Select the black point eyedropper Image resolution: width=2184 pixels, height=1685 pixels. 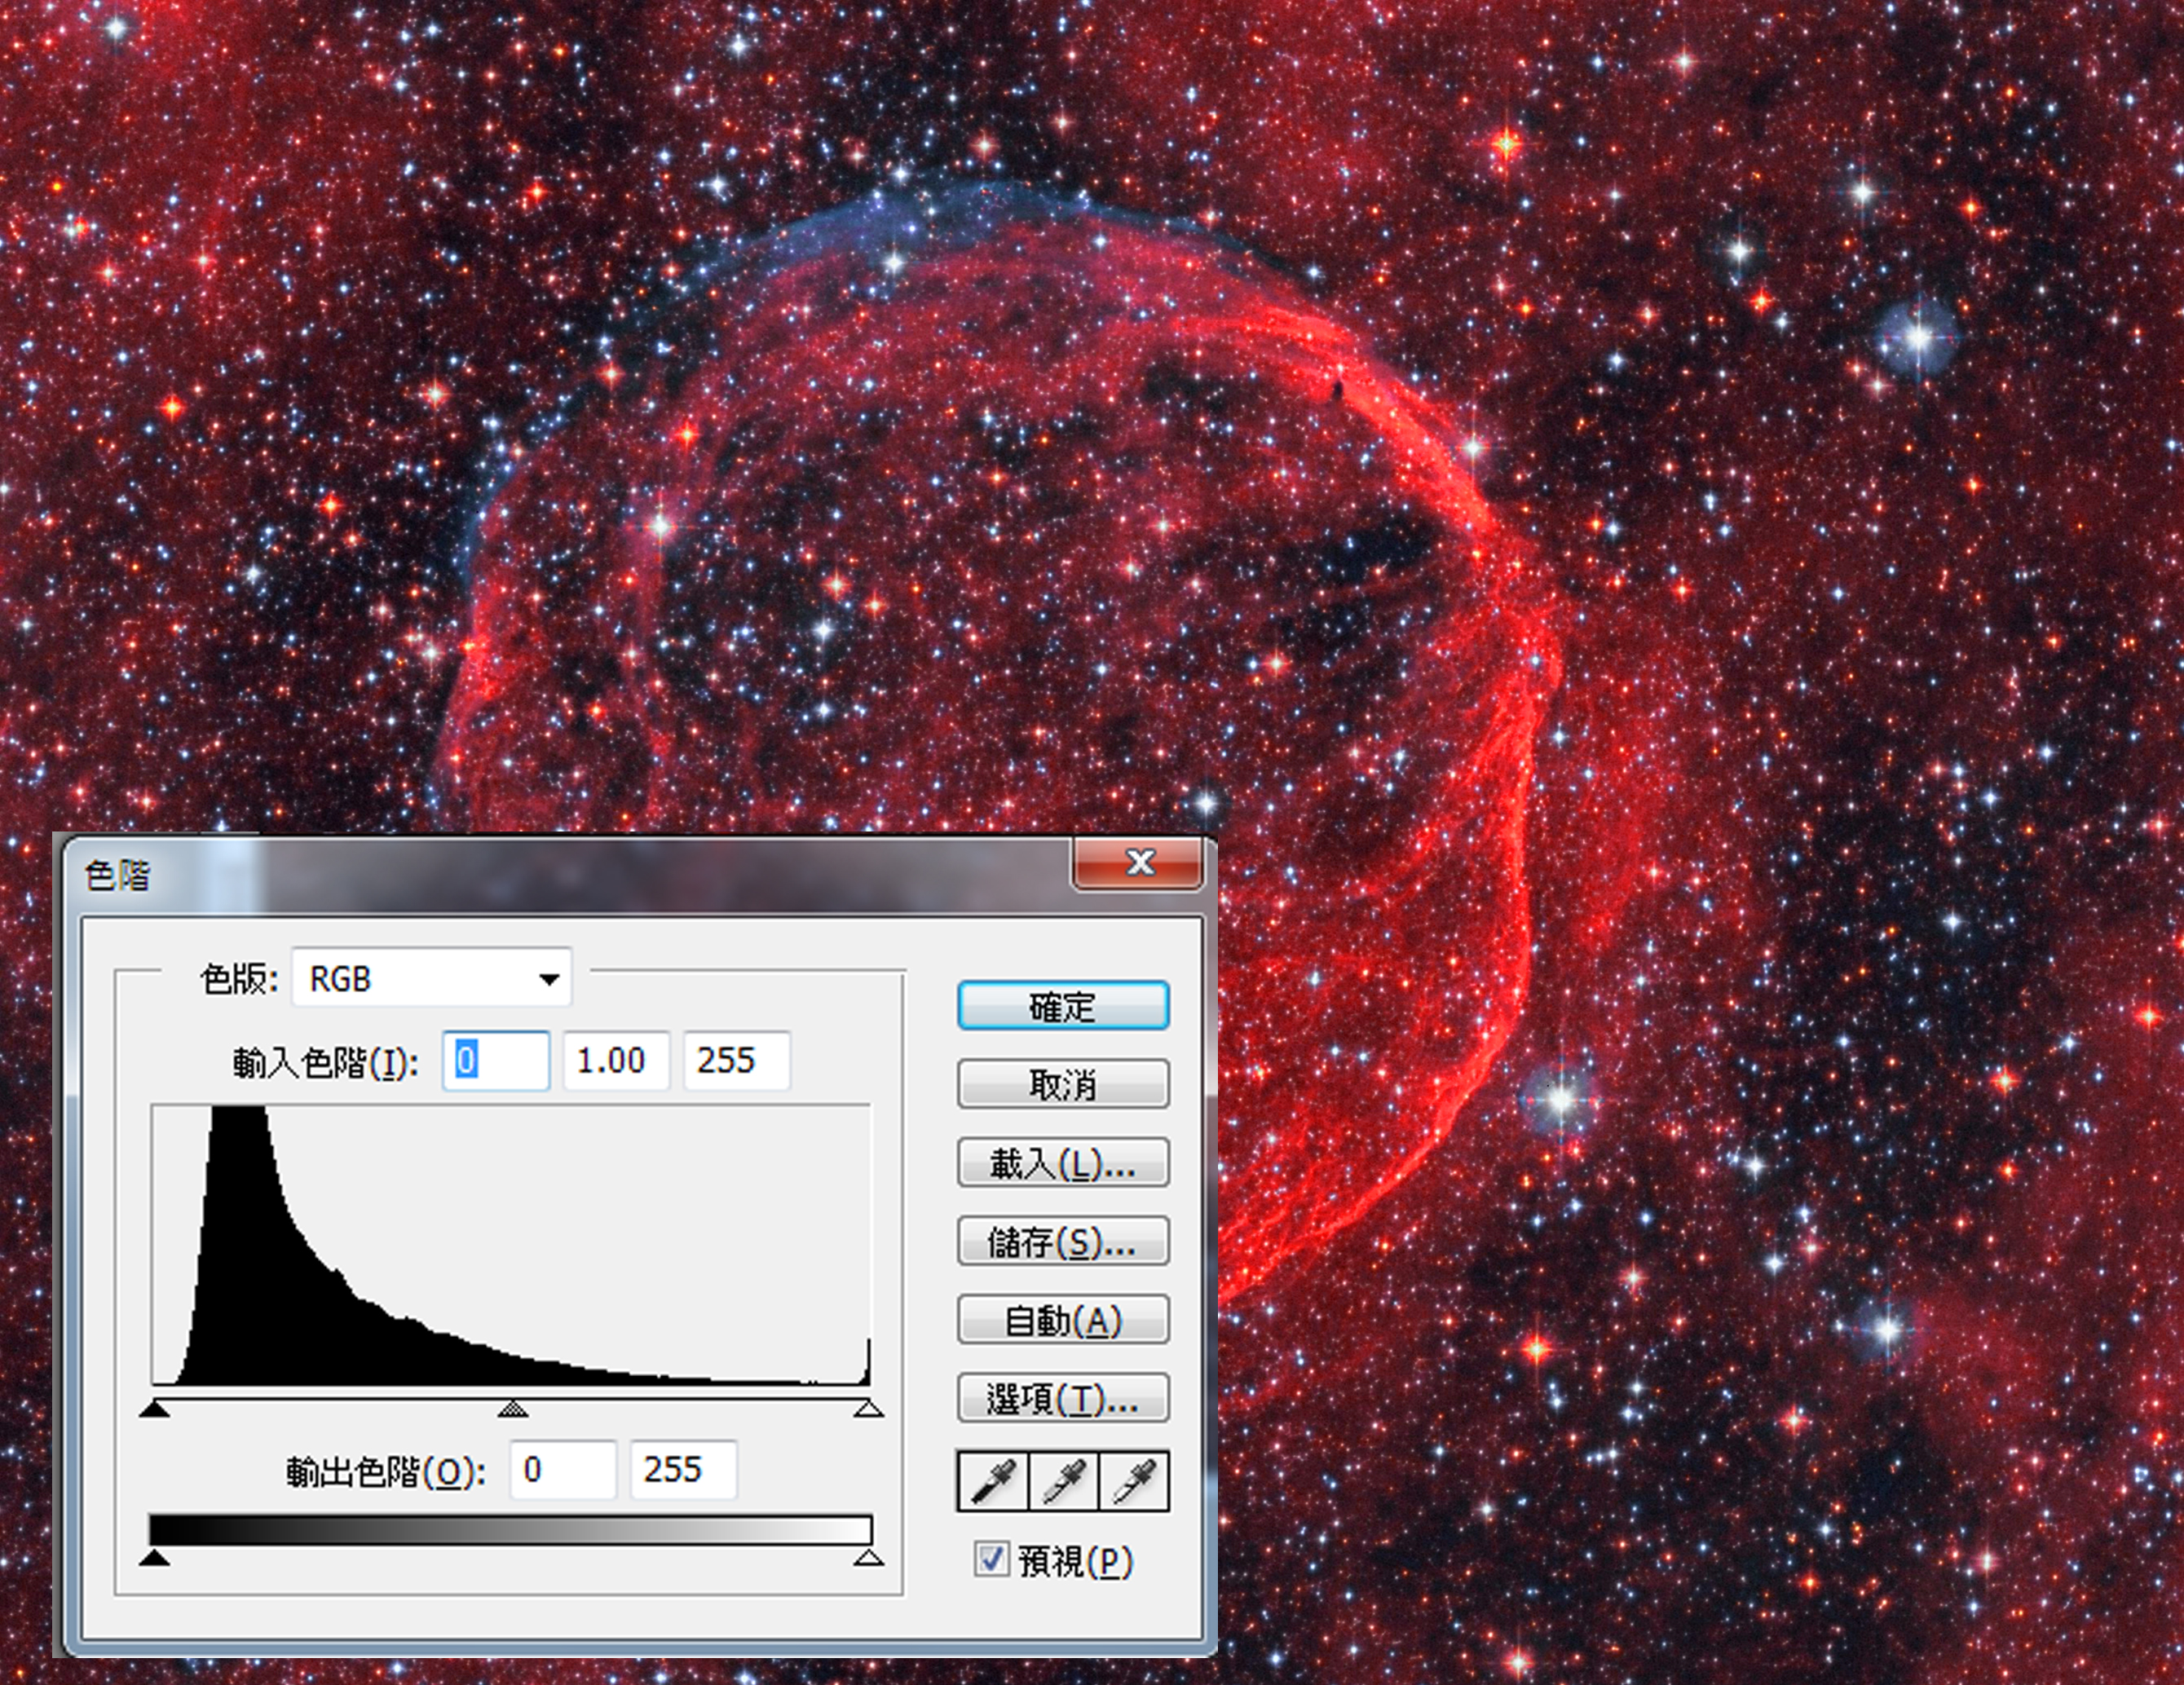pyautogui.click(x=993, y=1481)
